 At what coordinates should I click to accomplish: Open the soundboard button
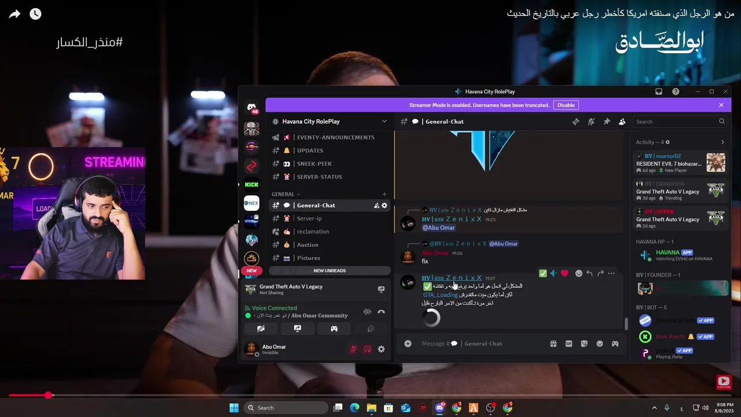coord(370,328)
